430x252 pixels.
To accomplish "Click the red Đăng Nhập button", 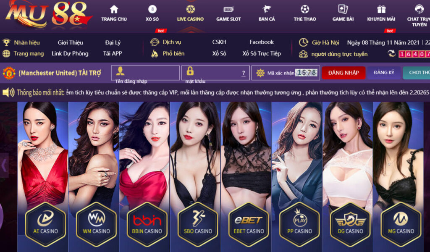I will pyautogui.click(x=343, y=73).
